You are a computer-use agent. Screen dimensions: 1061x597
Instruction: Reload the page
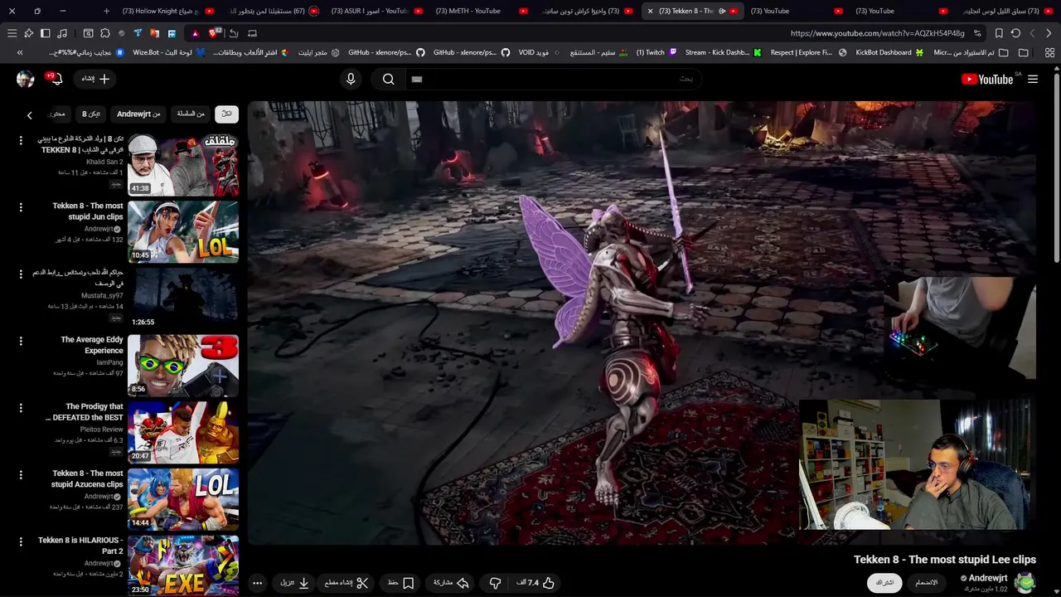pyautogui.click(x=1015, y=33)
